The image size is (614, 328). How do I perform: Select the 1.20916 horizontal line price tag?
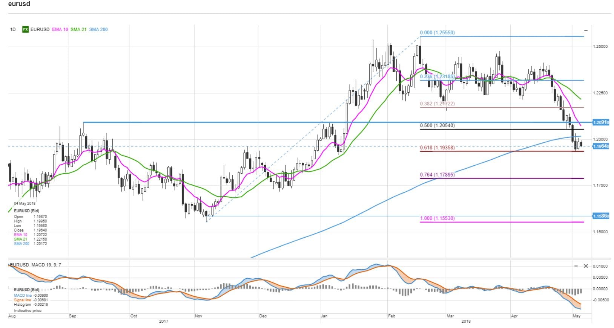601,122
